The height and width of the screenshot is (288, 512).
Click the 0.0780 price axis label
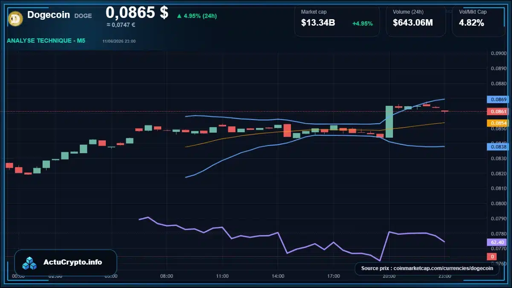click(x=498, y=234)
